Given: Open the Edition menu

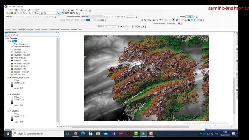Looking at the screenshot, I should (x=14, y=30).
